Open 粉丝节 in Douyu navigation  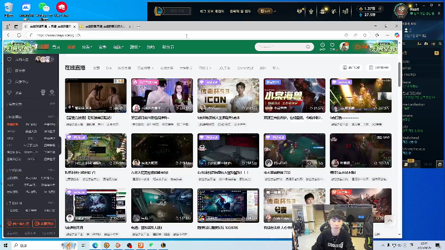point(168,47)
